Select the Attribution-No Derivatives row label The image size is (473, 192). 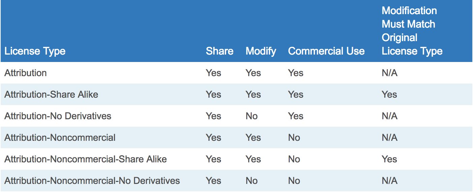tap(58, 116)
